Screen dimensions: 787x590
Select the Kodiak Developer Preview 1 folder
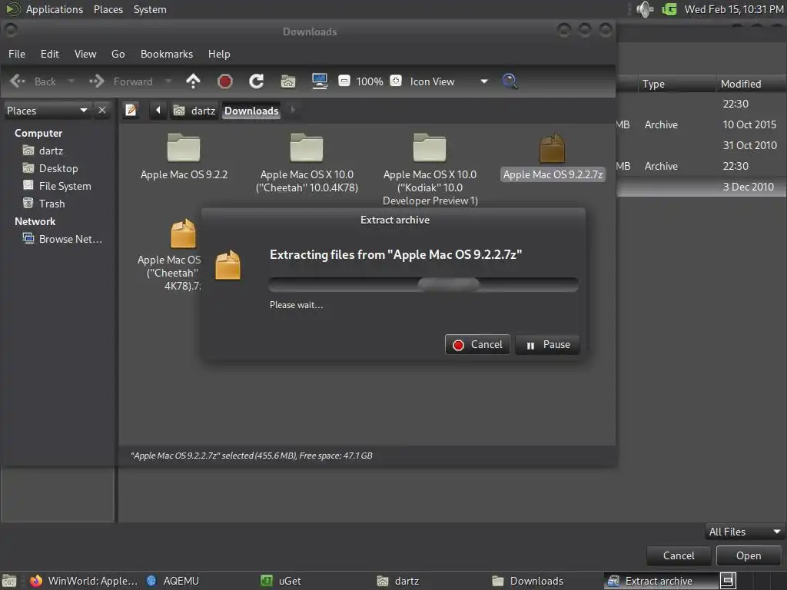430,170
